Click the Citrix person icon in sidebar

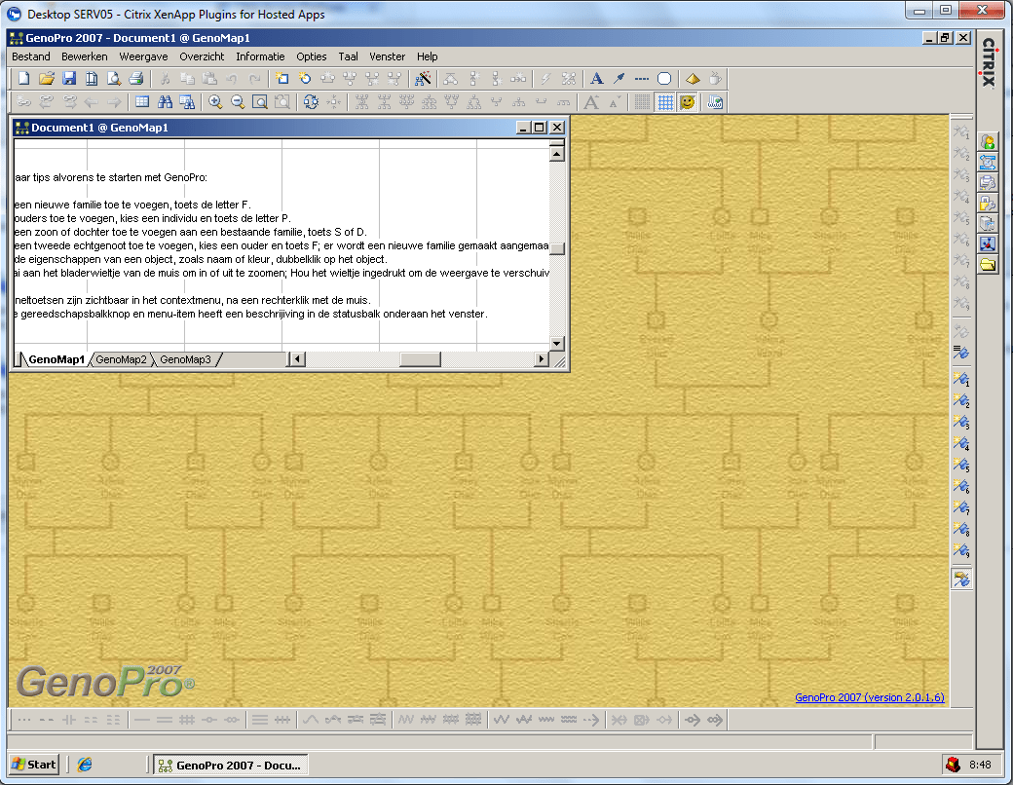click(x=988, y=141)
